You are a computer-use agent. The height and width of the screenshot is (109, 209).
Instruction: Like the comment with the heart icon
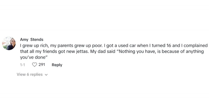(x=34, y=65)
